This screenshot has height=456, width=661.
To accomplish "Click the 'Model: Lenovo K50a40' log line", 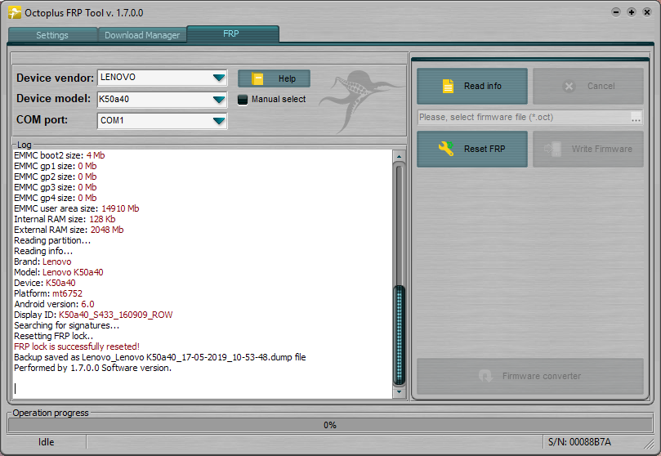I will tap(59, 272).
